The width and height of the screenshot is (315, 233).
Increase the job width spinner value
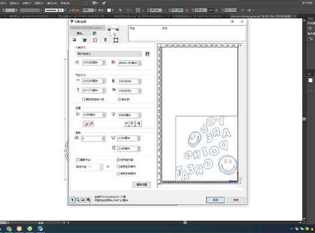[x=104, y=80]
